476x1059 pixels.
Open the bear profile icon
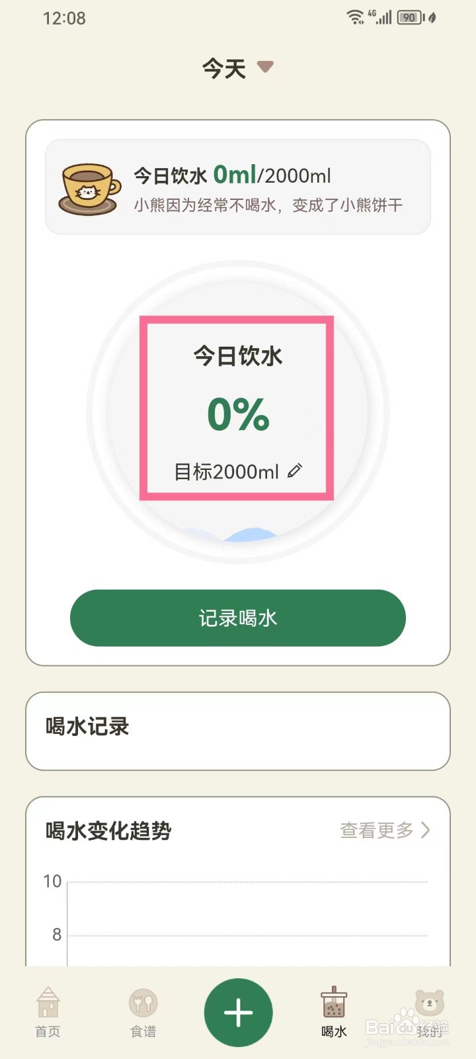click(x=429, y=1003)
